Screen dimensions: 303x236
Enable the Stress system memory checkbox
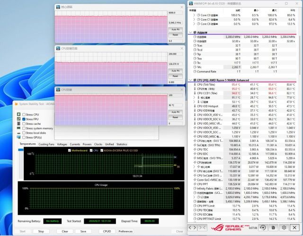(x=24, y=128)
